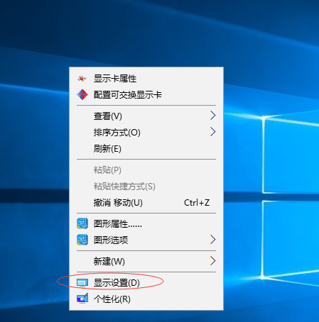Image resolution: width=319 pixels, height=322 pixels.
Task: Click the 显示卡属性 graphics card icon
Action: pyautogui.click(x=82, y=78)
